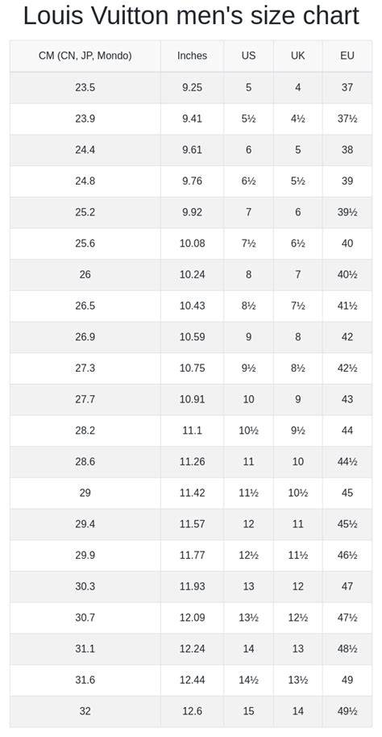Click UK size 13½ cell

(298, 680)
